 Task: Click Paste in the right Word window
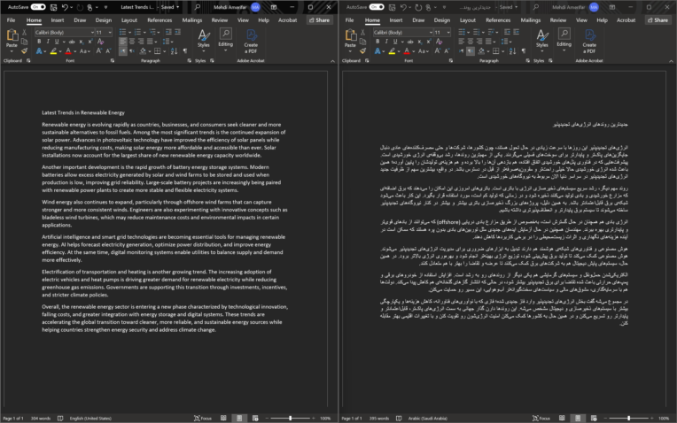tap(350, 41)
